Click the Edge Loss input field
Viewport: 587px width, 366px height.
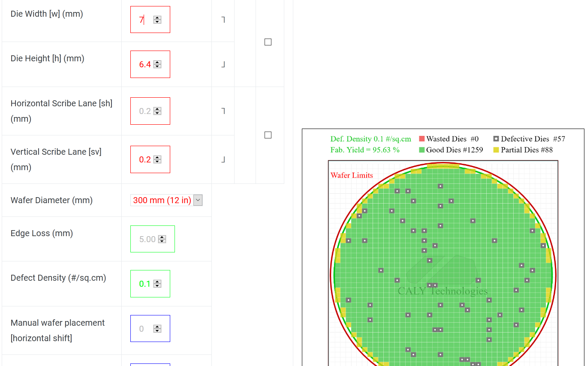coord(152,239)
